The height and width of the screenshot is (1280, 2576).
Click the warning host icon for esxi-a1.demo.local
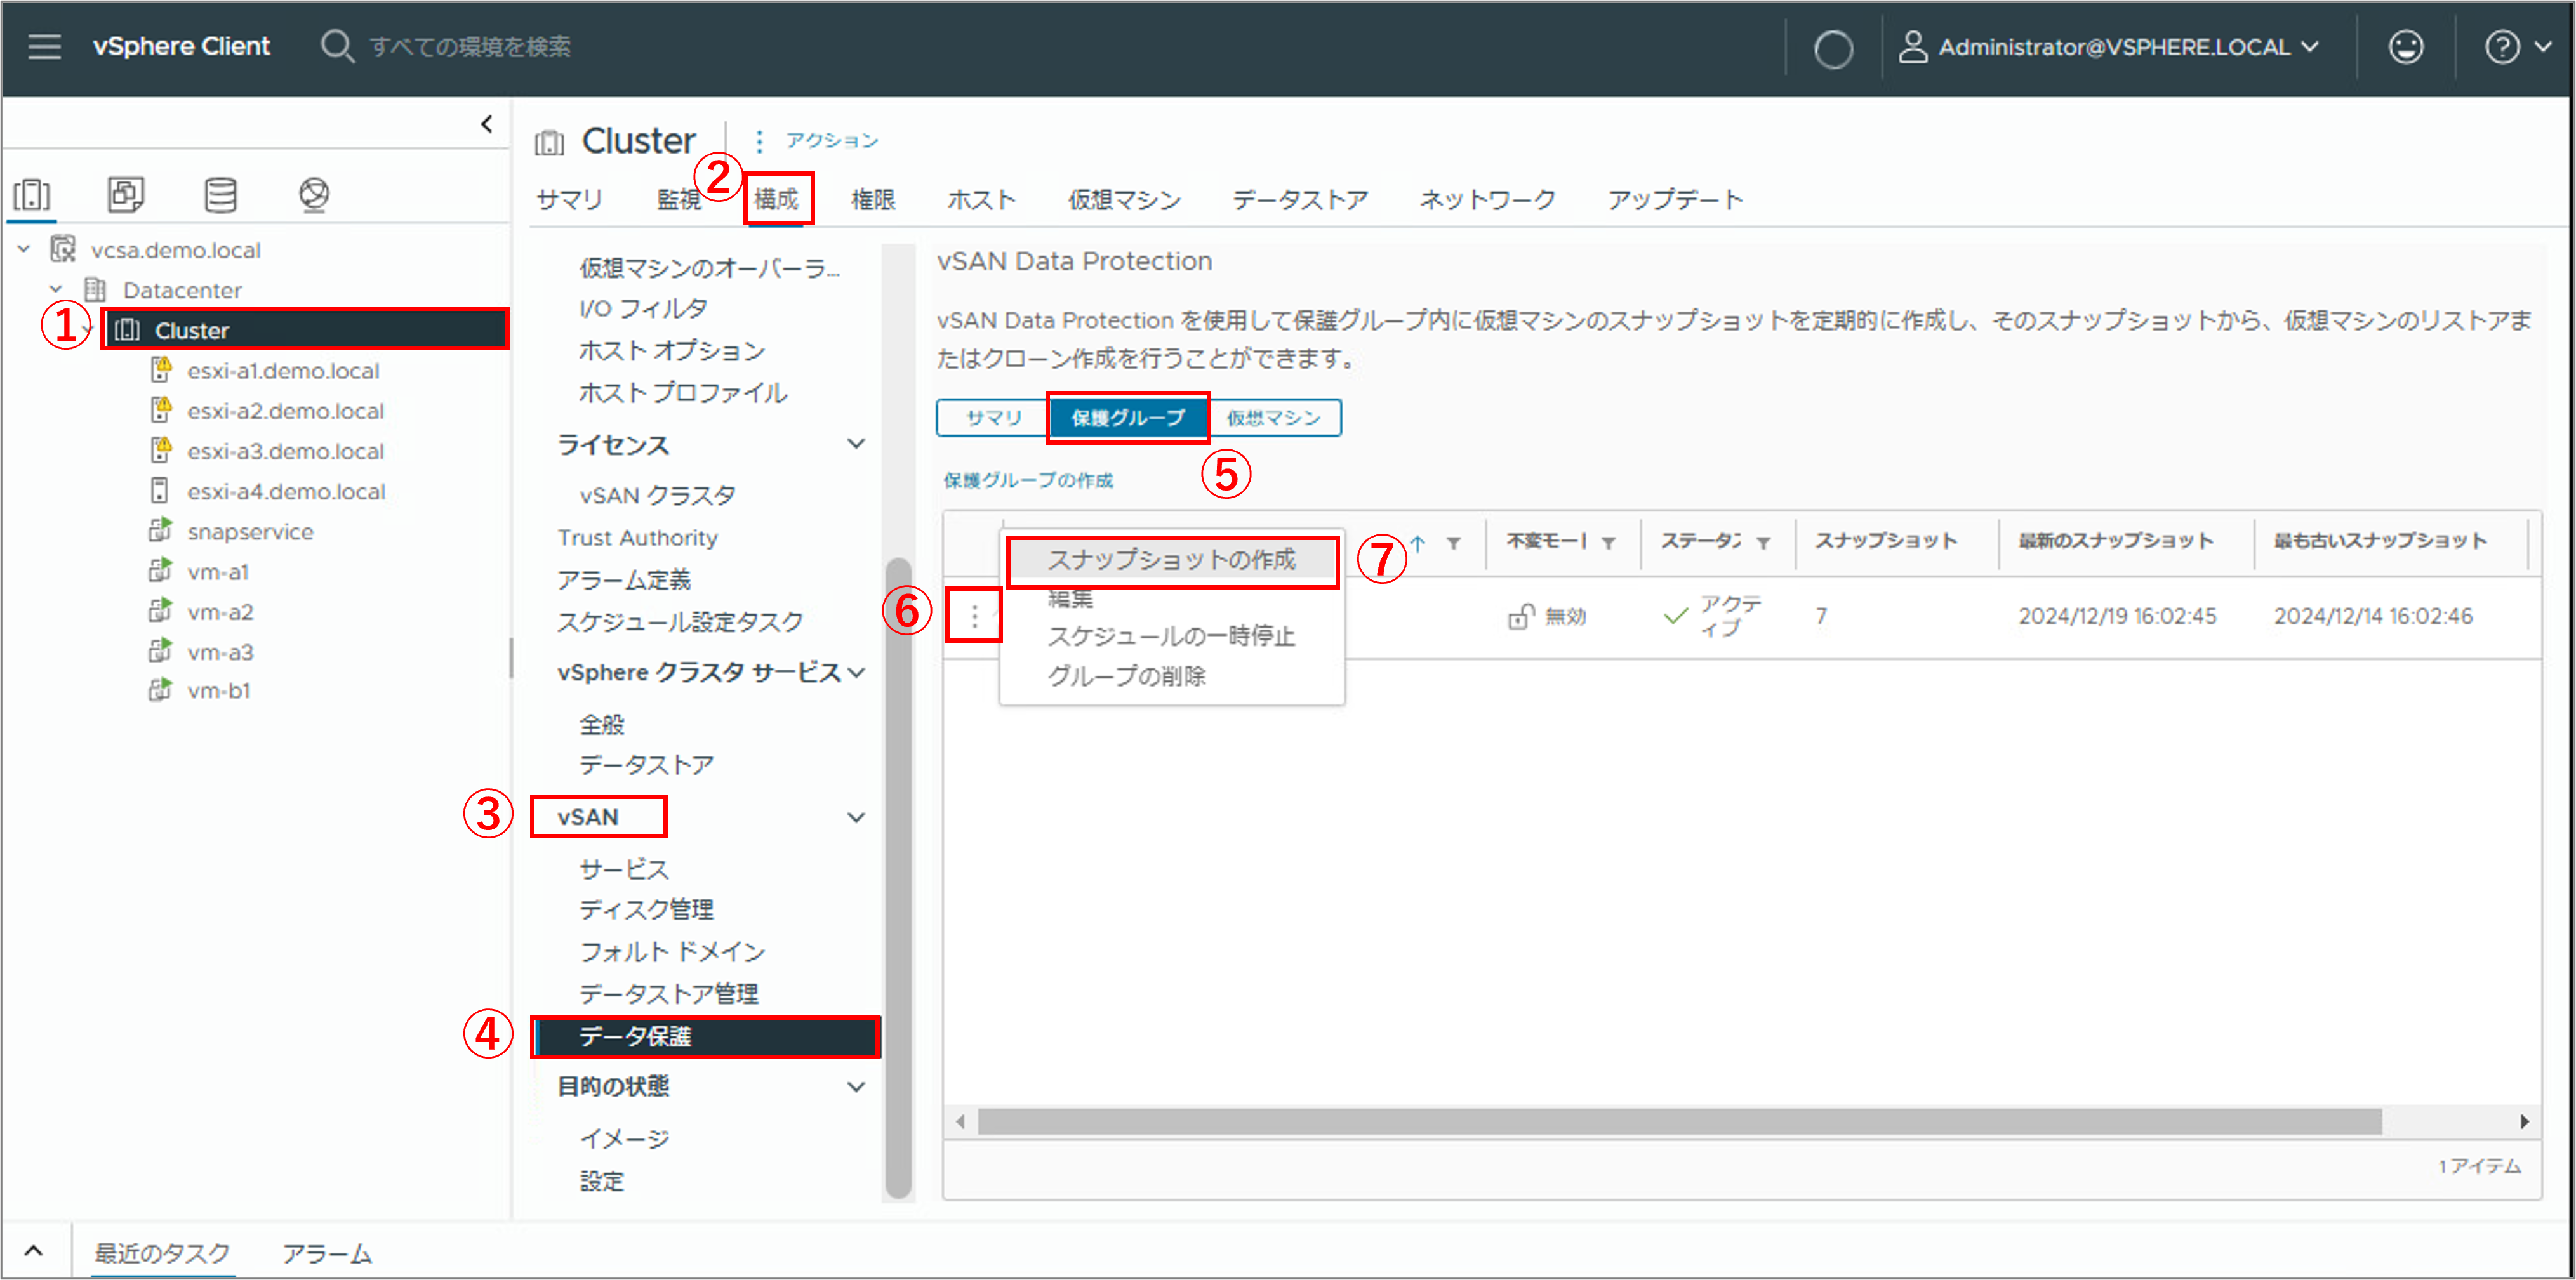pyautogui.click(x=160, y=370)
